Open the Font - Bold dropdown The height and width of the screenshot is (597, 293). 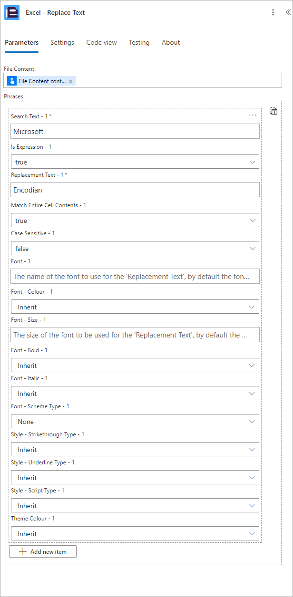(135, 365)
